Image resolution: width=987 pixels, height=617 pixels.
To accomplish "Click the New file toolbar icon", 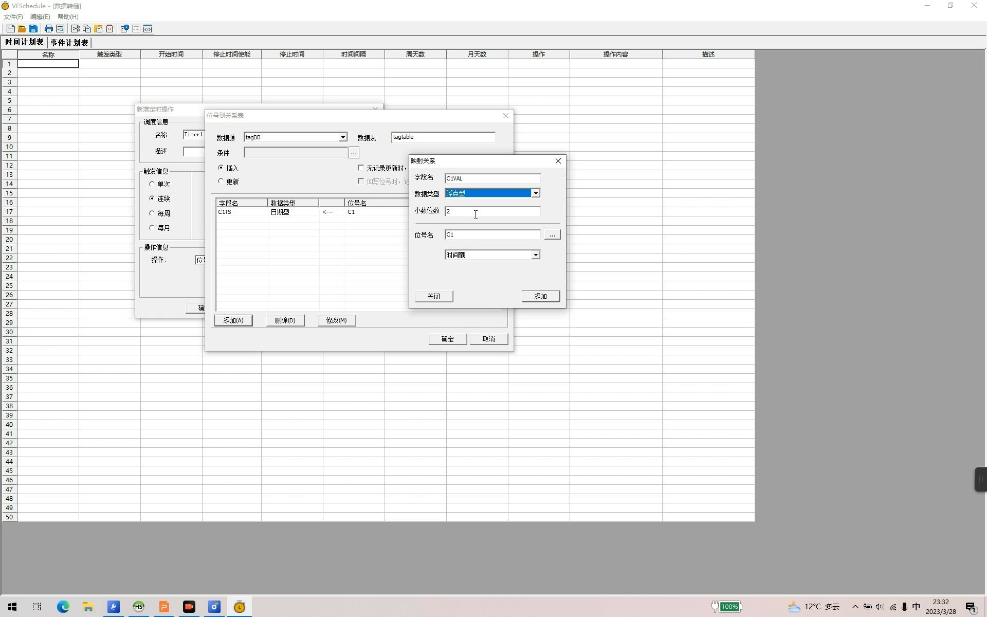I will click(11, 29).
